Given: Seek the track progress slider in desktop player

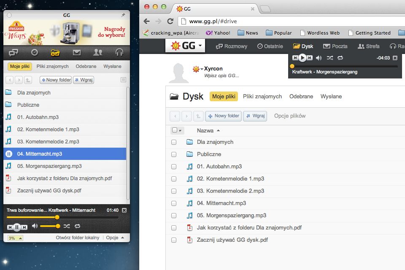Looking at the screenshot, I should pyautogui.click(x=62, y=218).
